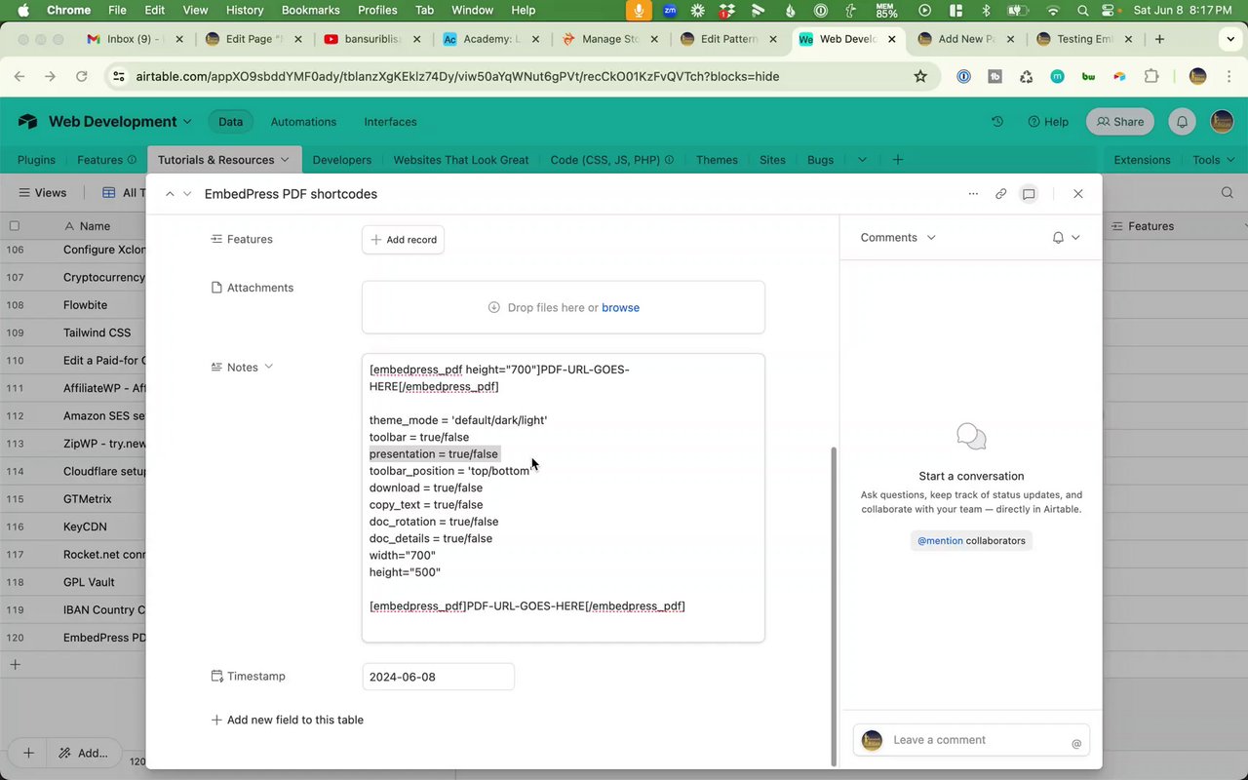Open the Developers table tab
This screenshot has height=780, width=1248.
tap(341, 160)
